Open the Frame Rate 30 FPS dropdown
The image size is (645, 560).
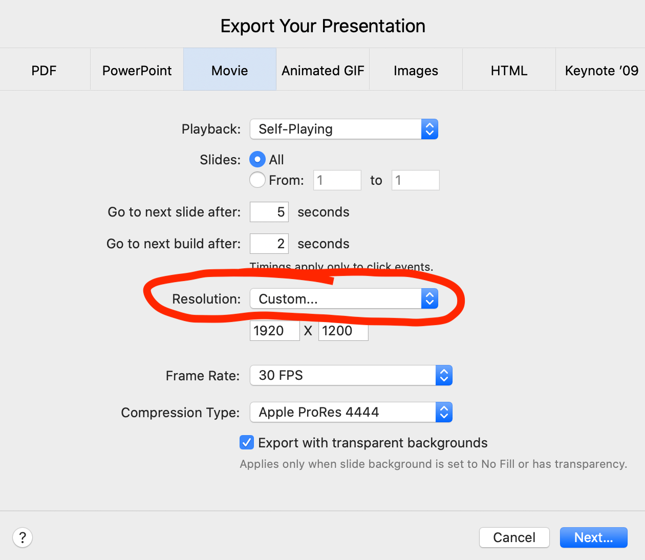[351, 375]
